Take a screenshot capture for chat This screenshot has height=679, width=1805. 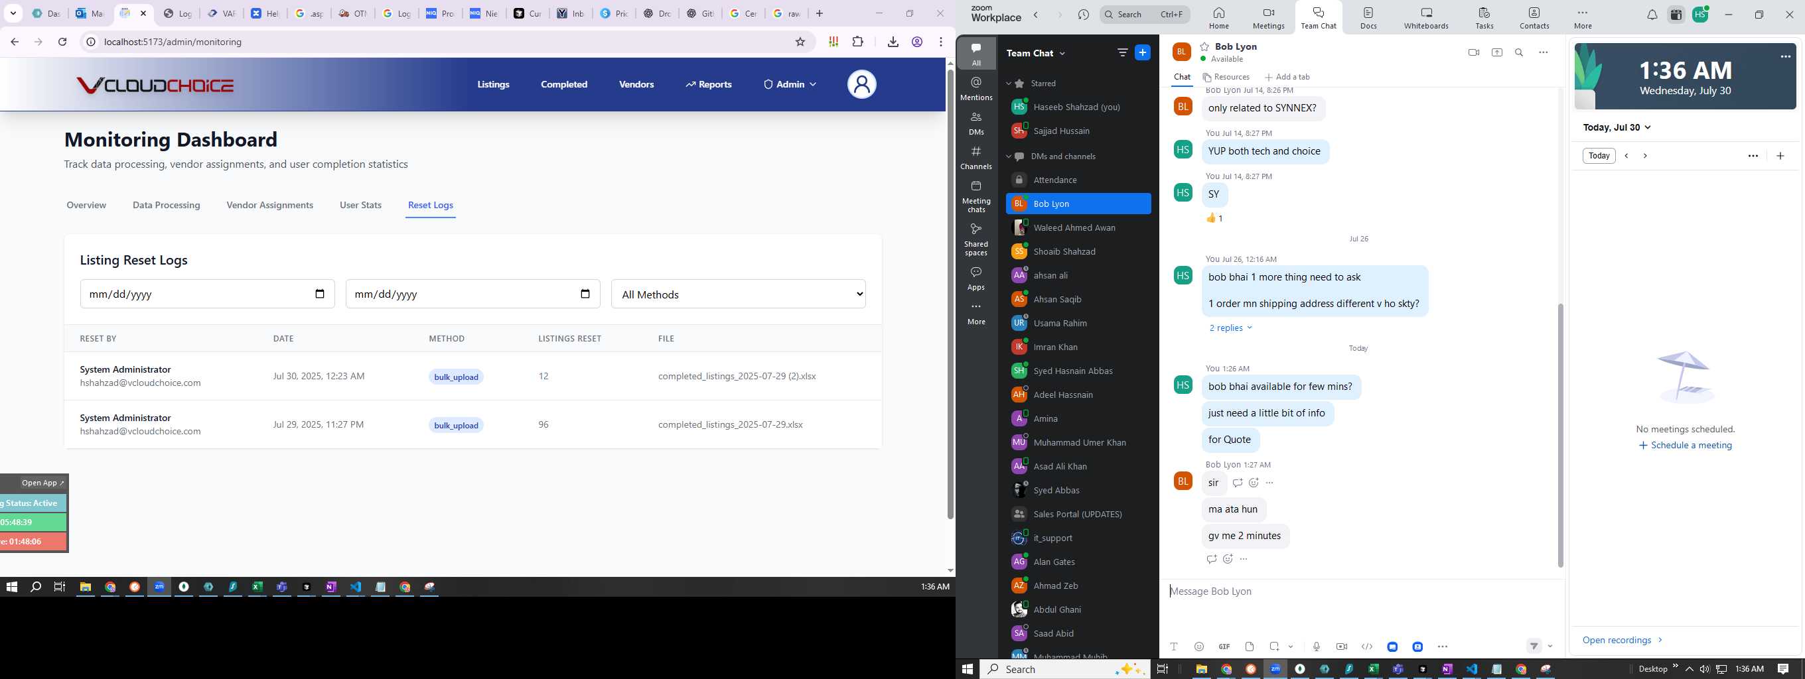click(1274, 647)
